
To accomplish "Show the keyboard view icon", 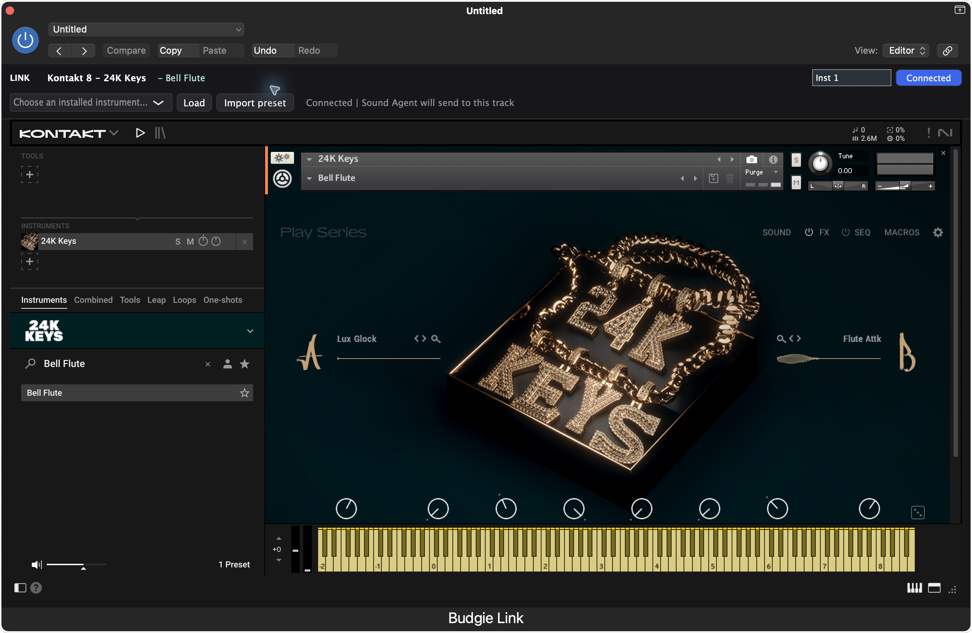I will pos(914,588).
